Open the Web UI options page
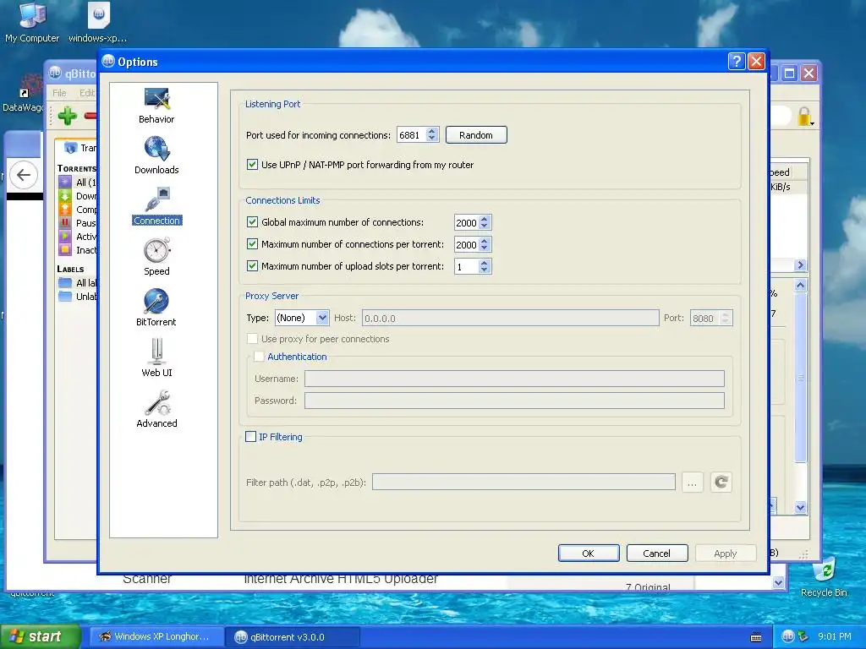 pyautogui.click(x=156, y=358)
